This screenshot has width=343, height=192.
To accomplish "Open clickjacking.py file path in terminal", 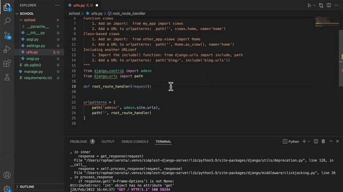I will coord(201,173).
